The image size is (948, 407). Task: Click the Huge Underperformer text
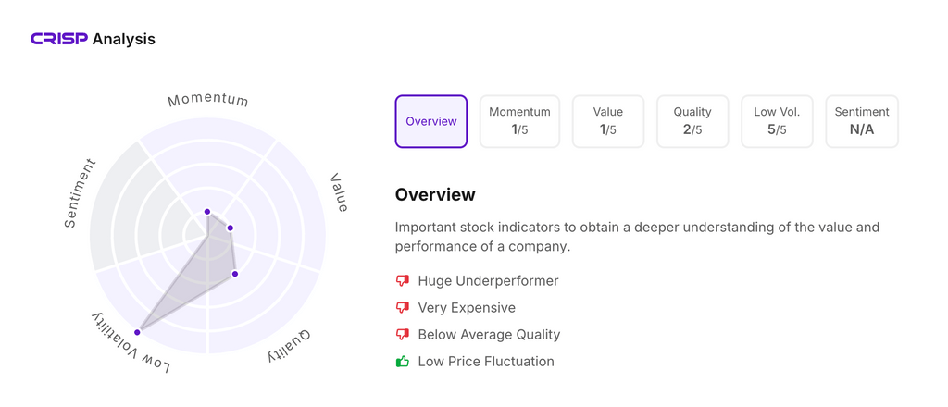click(488, 280)
